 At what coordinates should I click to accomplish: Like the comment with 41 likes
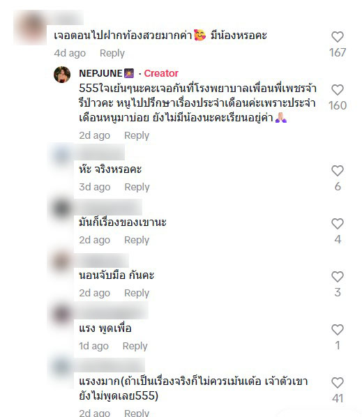tap(338, 383)
